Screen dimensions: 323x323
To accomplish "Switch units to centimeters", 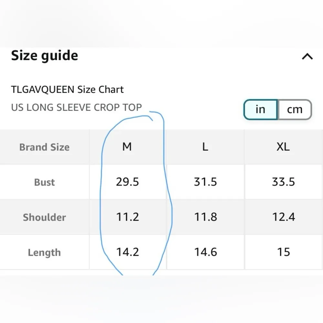I will tap(295, 109).
